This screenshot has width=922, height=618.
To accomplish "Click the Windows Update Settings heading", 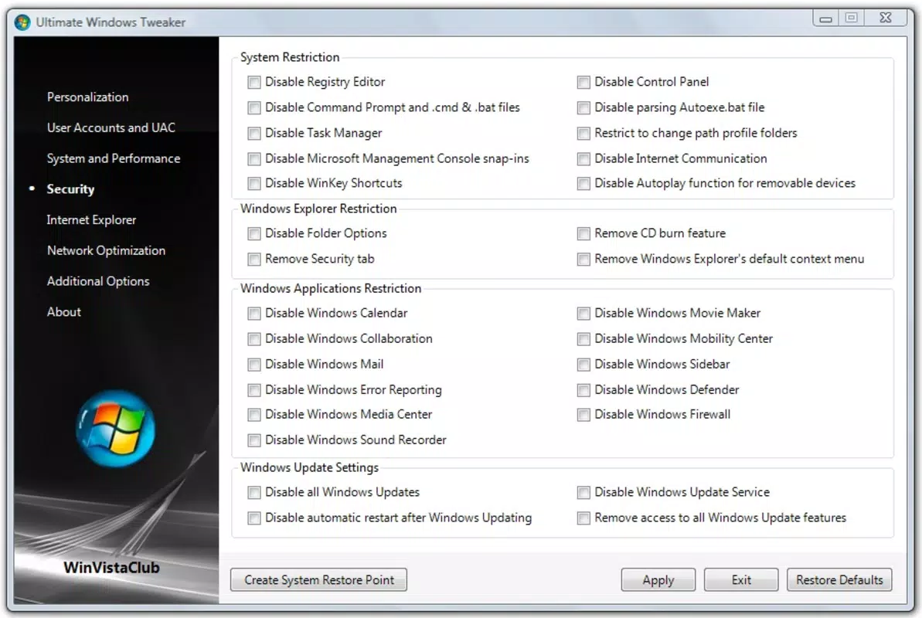I will [309, 467].
